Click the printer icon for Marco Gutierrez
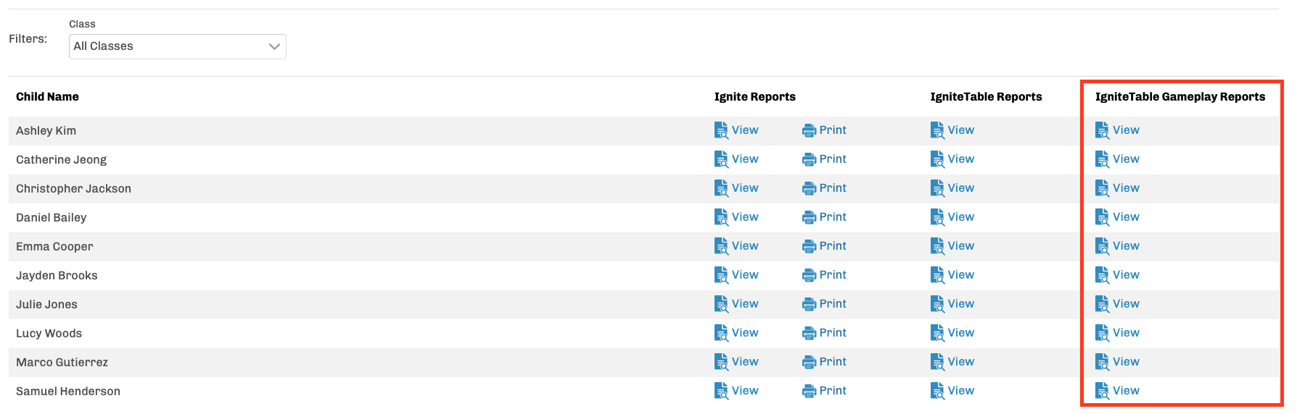 [809, 362]
